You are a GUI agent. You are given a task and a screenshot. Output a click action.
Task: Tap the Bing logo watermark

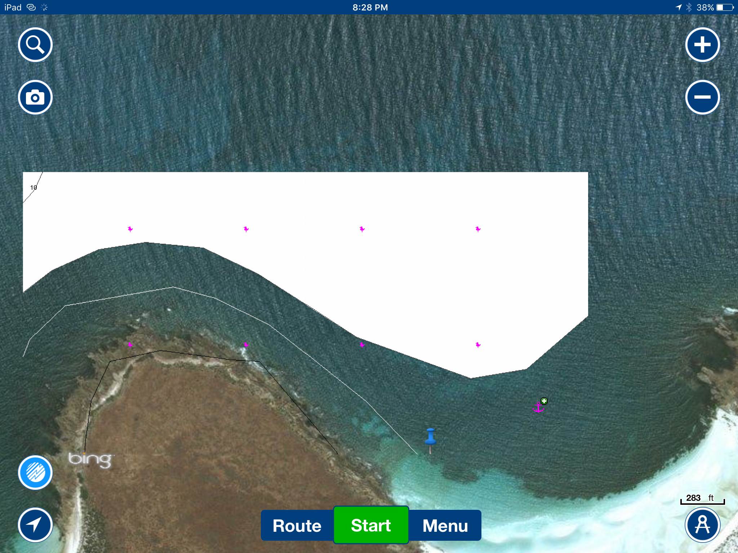click(x=90, y=460)
